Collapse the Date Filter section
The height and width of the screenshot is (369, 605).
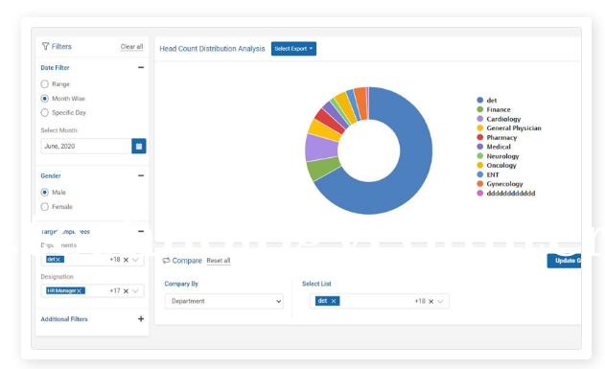(x=141, y=67)
